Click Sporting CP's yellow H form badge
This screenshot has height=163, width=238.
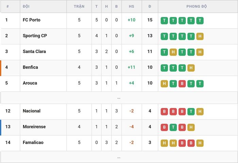coord(200,36)
